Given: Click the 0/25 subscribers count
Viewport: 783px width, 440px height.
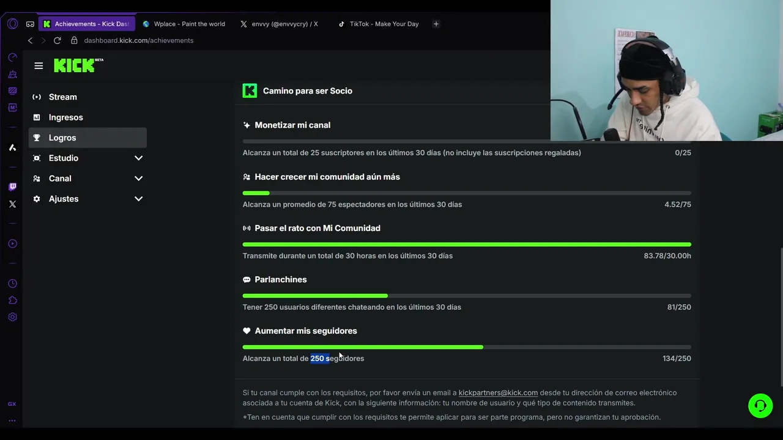Looking at the screenshot, I should (x=683, y=153).
